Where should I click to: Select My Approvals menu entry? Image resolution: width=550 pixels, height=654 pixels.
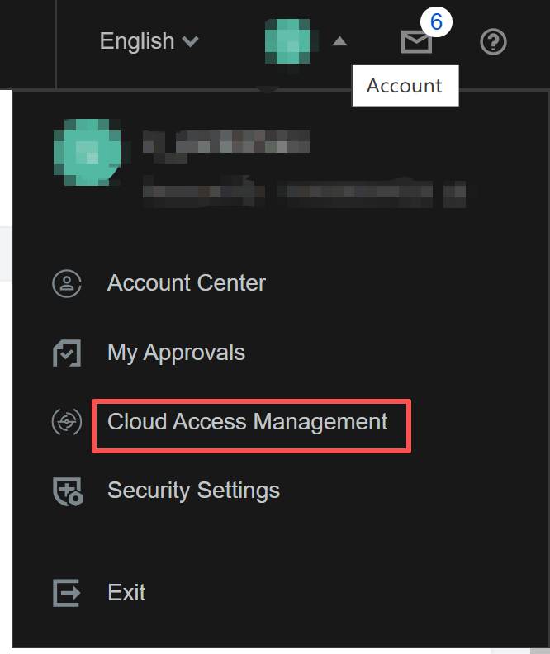(x=176, y=353)
